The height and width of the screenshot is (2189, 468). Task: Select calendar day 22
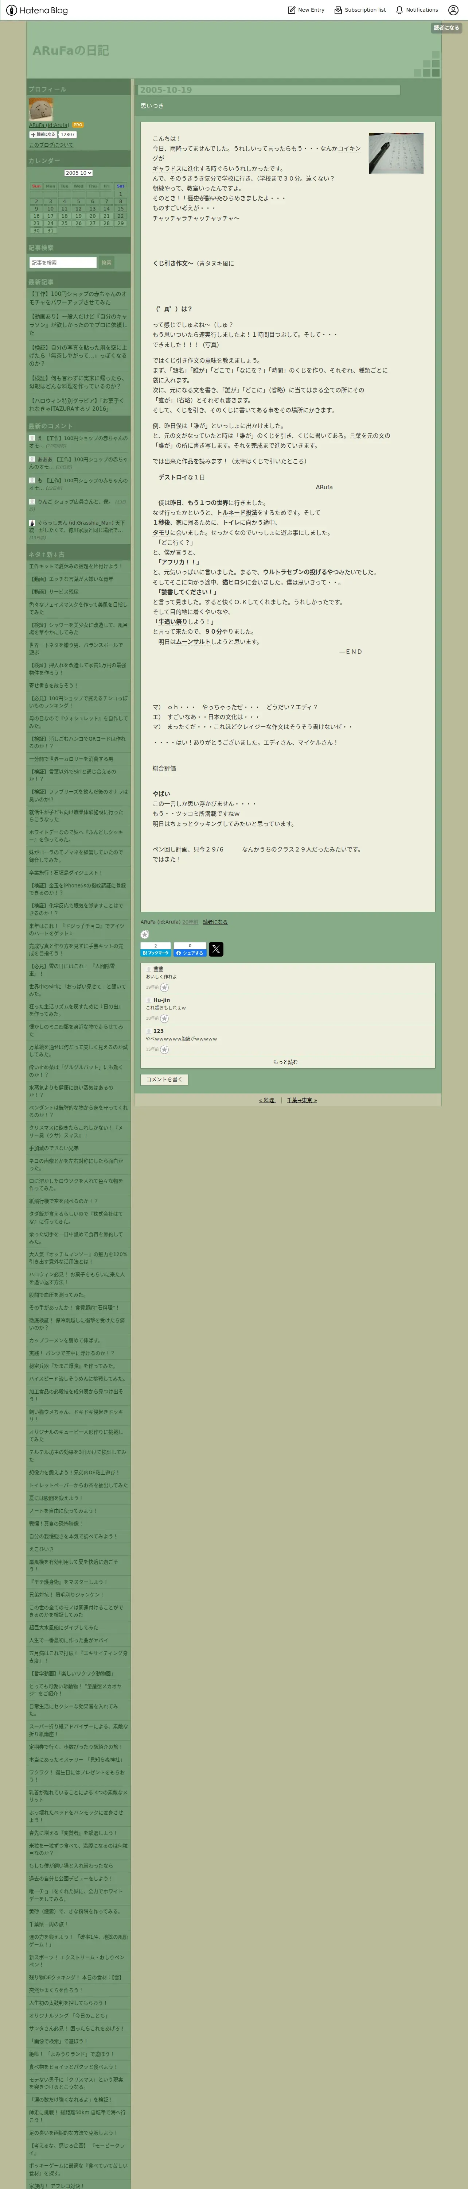[120, 216]
